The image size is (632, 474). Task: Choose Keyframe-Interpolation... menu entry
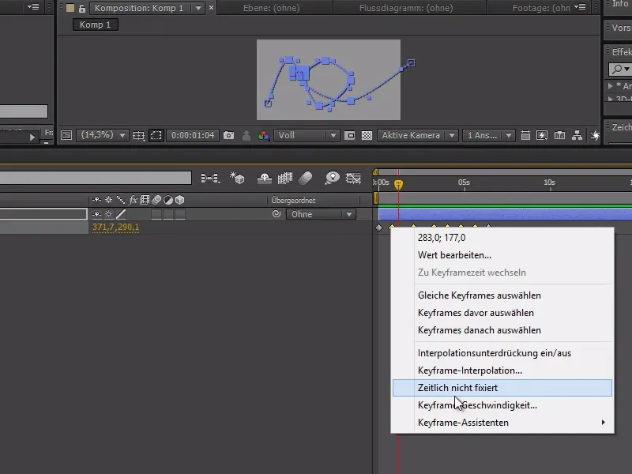pos(502,371)
